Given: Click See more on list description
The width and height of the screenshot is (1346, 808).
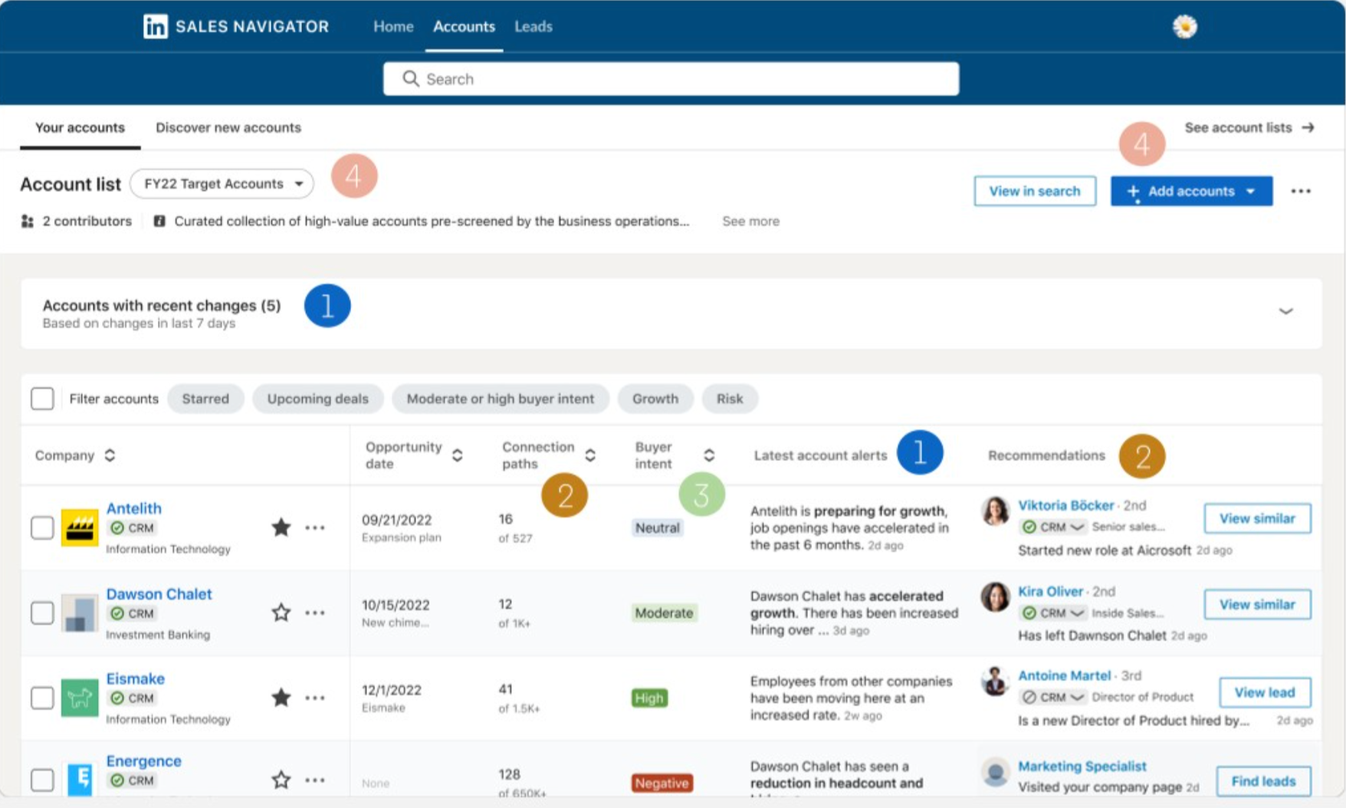Looking at the screenshot, I should 750,221.
